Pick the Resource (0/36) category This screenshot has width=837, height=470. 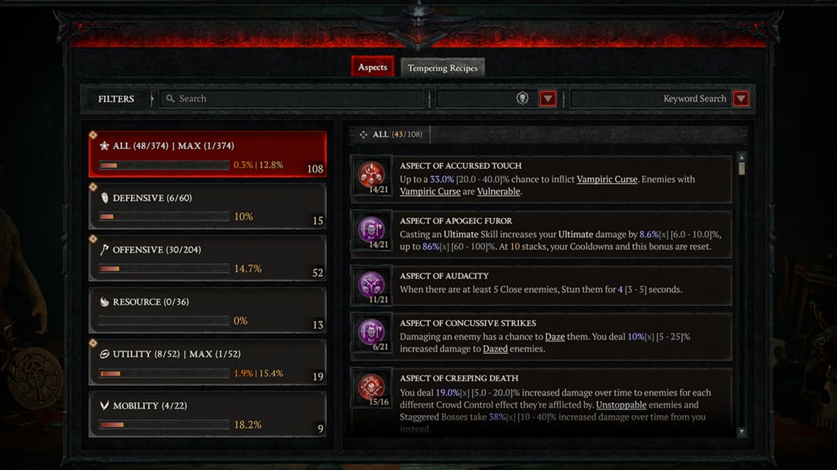pyautogui.click(x=207, y=311)
